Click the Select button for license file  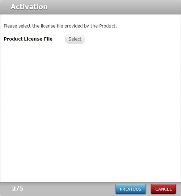point(75,39)
